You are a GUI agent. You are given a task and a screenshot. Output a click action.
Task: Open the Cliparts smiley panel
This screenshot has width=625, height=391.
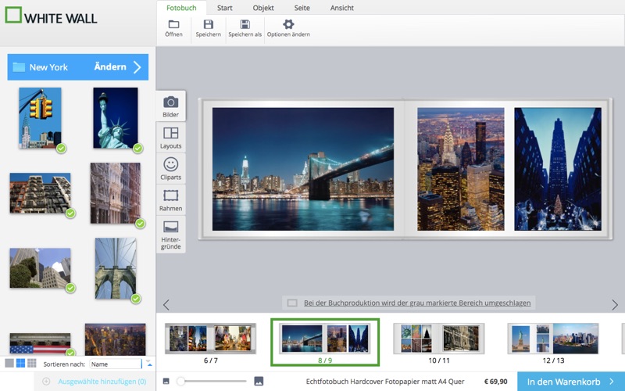[x=170, y=168]
